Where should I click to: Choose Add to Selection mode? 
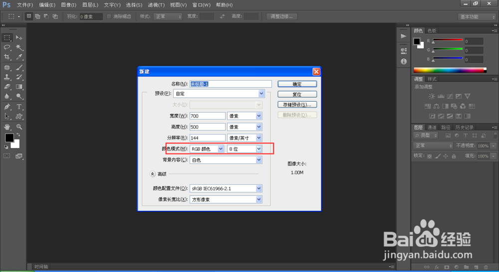pyautogui.click(x=37, y=16)
